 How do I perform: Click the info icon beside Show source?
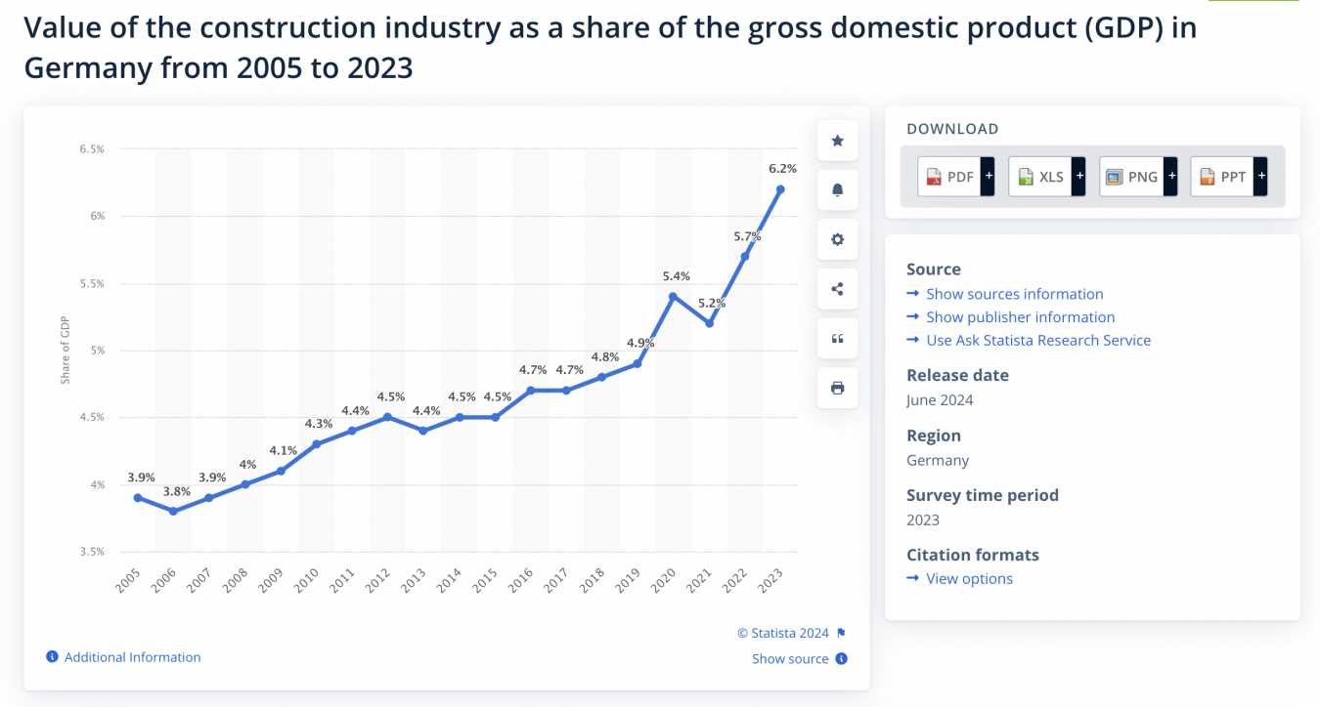point(841,659)
